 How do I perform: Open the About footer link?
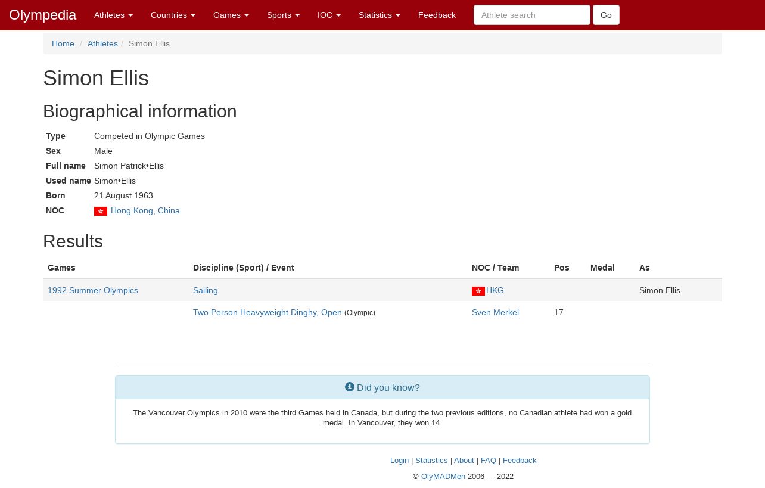pyautogui.click(x=464, y=461)
